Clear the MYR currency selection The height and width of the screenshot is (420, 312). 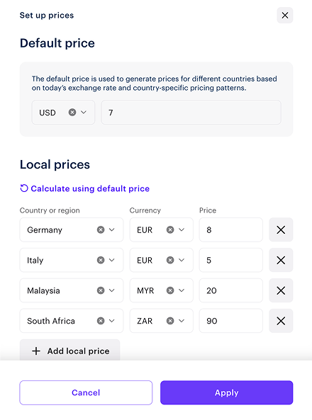click(x=170, y=290)
